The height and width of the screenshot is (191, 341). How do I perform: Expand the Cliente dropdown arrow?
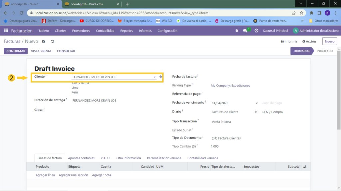click(155, 77)
